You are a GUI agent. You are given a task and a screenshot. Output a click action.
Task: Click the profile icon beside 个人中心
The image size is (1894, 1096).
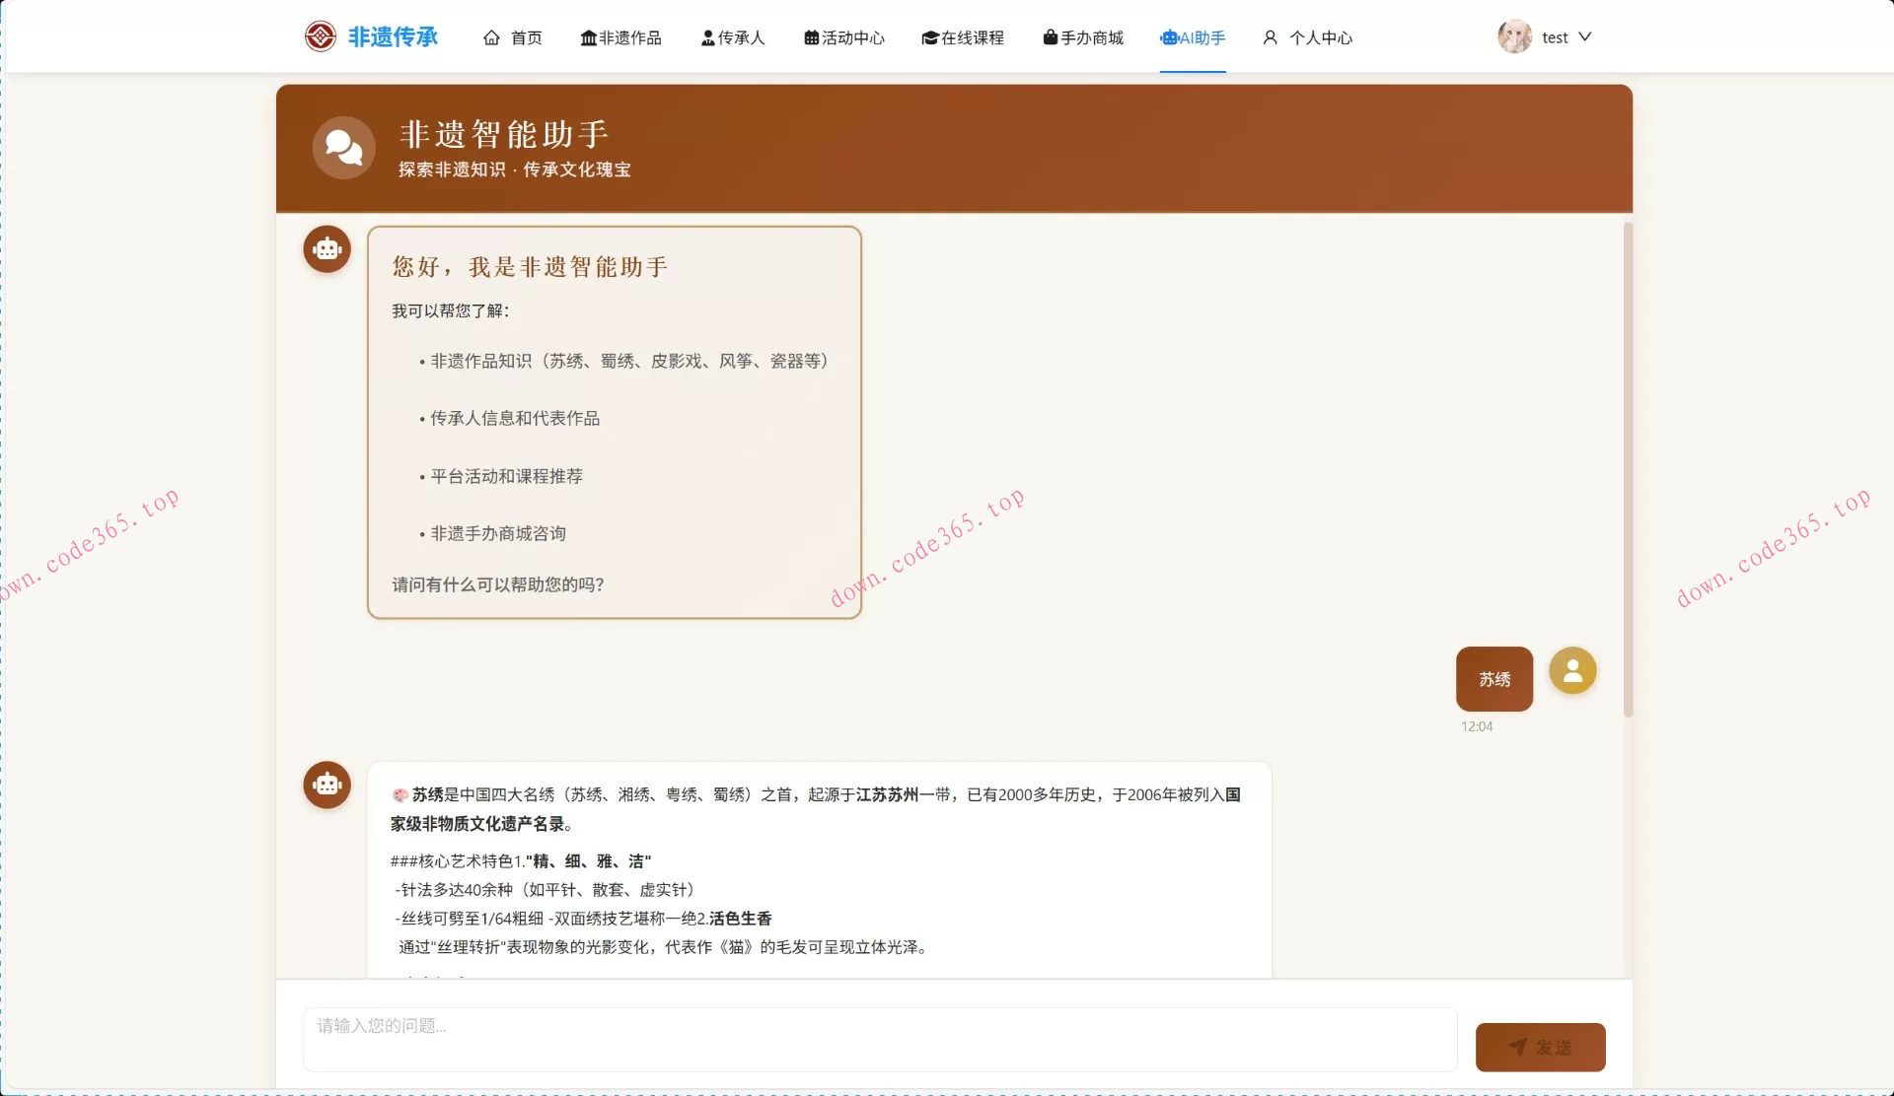coord(1270,37)
